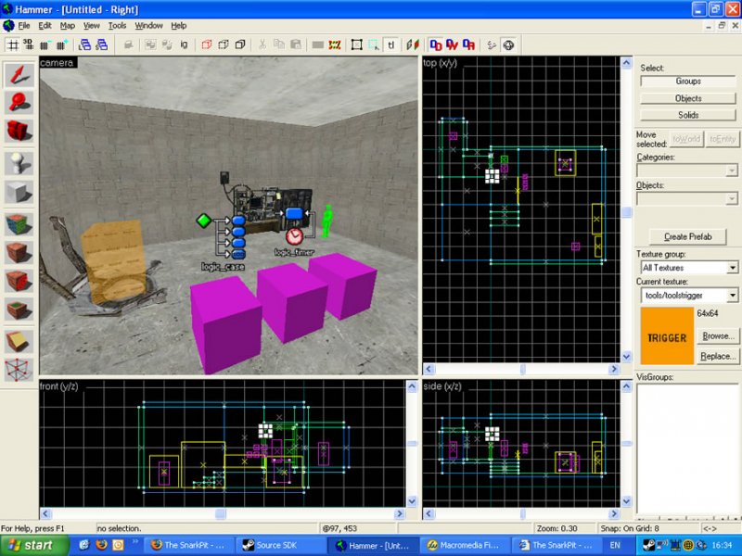
Task: Select the red Camera tool
Action: click(19, 132)
